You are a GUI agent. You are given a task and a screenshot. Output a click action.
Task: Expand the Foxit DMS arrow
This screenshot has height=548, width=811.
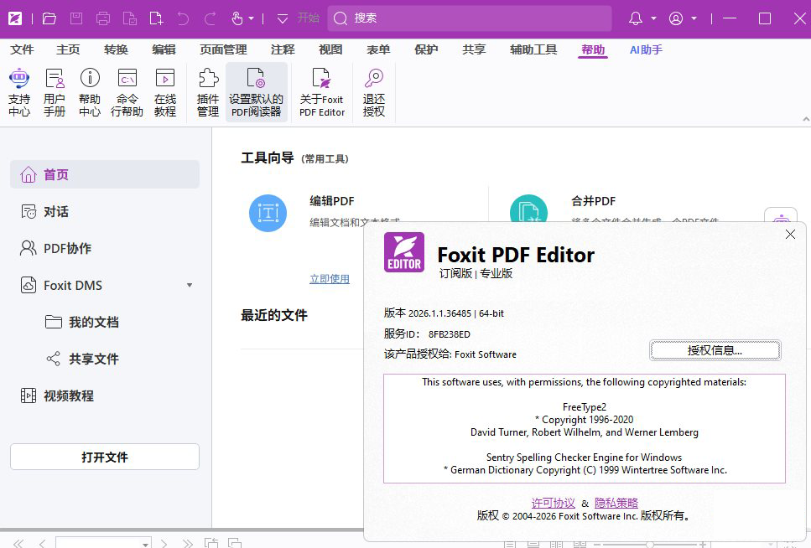tap(190, 286)
